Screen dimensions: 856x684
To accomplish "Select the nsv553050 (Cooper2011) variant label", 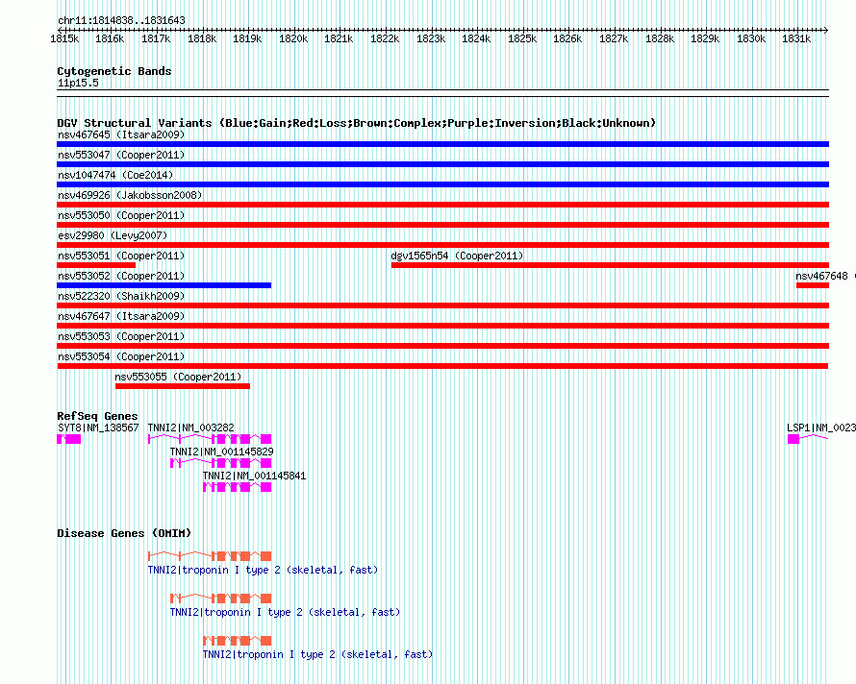I will [121, 215].
